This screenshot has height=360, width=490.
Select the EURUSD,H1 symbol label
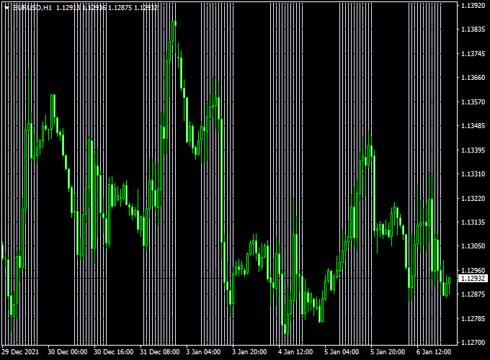[x=32, y=7]
